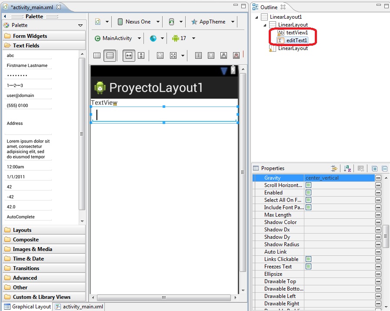
Task: Toggle the Freezes Text checkbox
Action: [308, 267]
